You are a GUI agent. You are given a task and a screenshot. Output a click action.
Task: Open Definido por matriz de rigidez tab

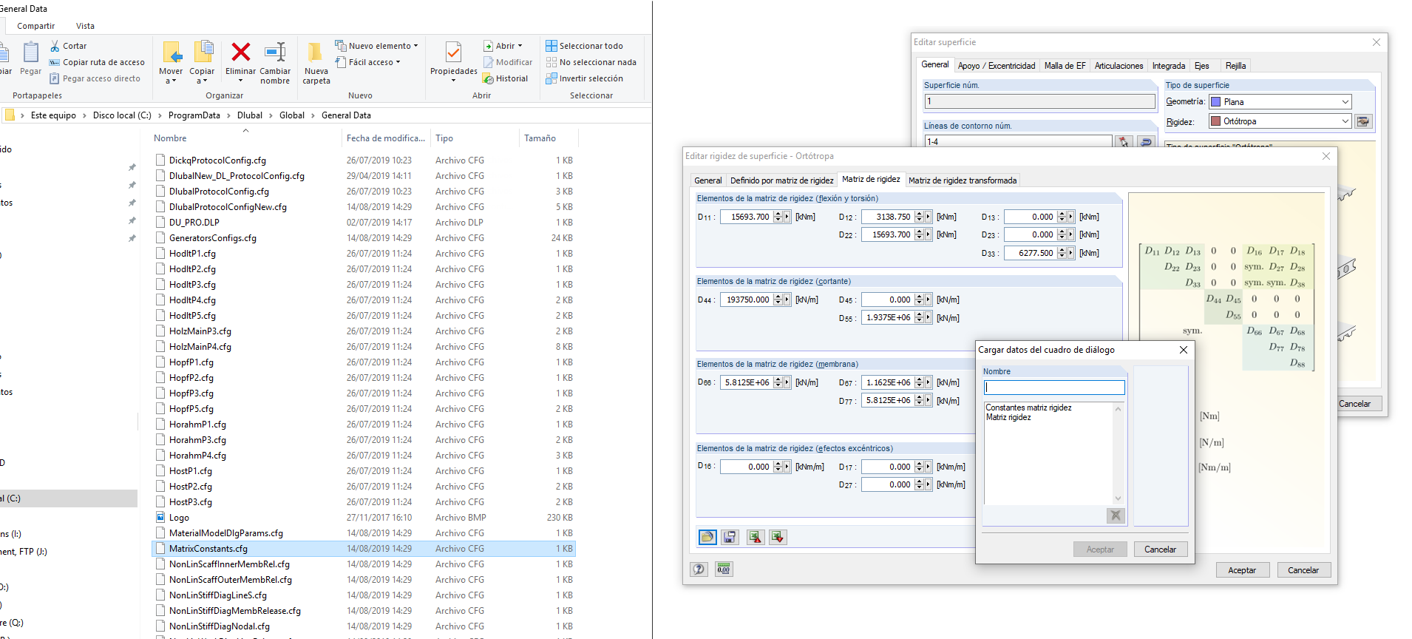781,180
